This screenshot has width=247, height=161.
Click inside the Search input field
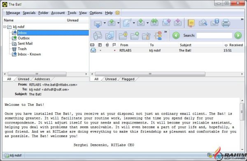[214, 35]
